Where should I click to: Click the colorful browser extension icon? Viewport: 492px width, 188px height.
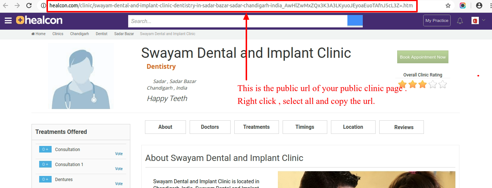coord(463,6)
